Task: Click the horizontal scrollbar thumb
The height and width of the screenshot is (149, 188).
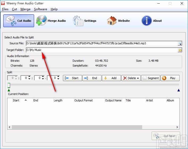Action: point(77,127)
